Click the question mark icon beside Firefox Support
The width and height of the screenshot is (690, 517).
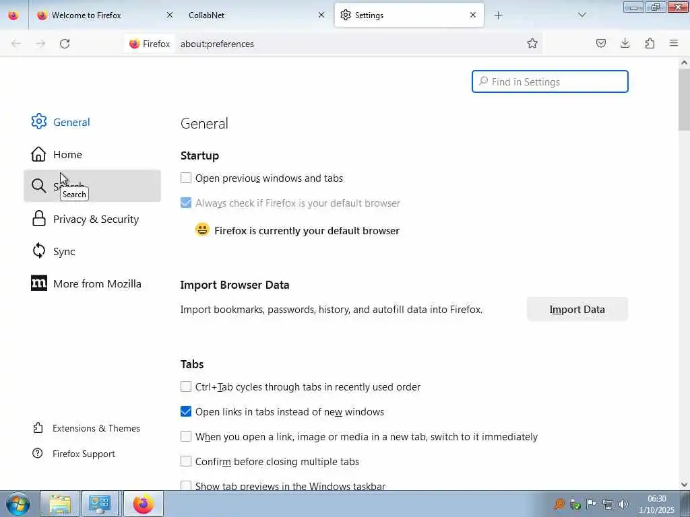[38, 453]
